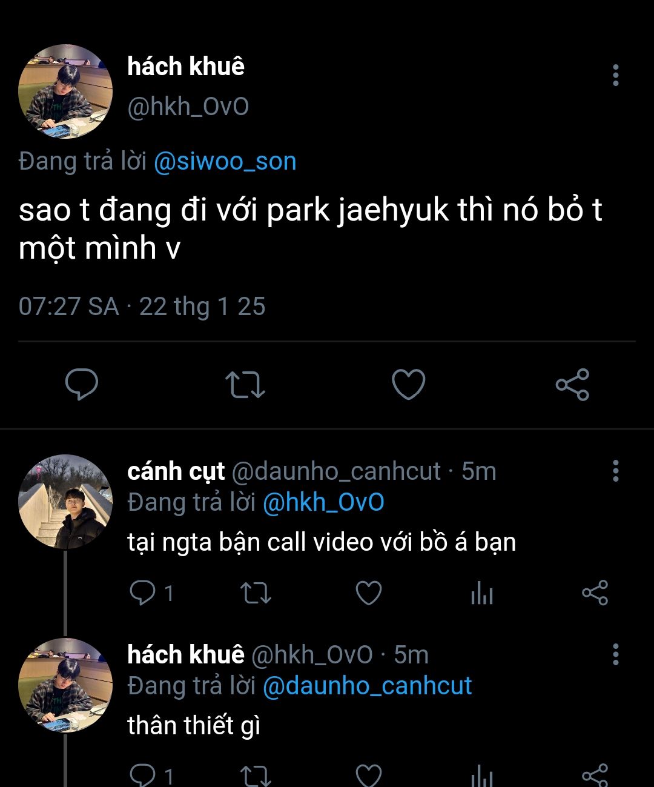The image size is (654, 787).
Task: Reply to the main hách khuê tweet
Action: pyautogui.click(x=82, y=384)
